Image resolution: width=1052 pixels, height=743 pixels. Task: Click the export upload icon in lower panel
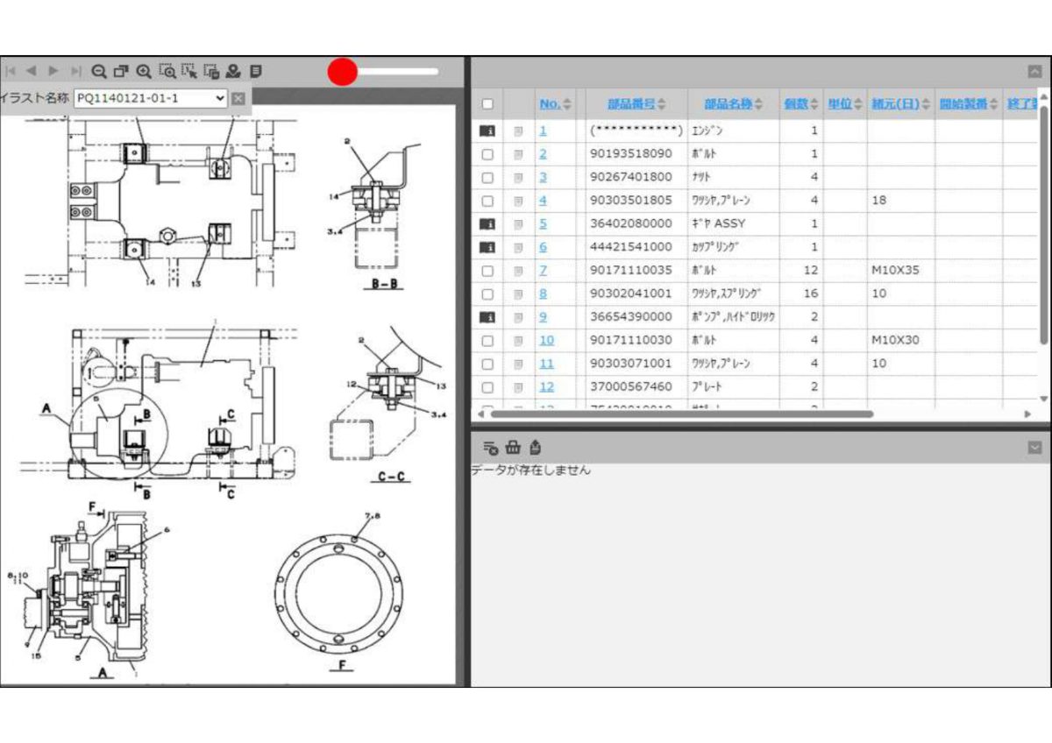(535, 448)
